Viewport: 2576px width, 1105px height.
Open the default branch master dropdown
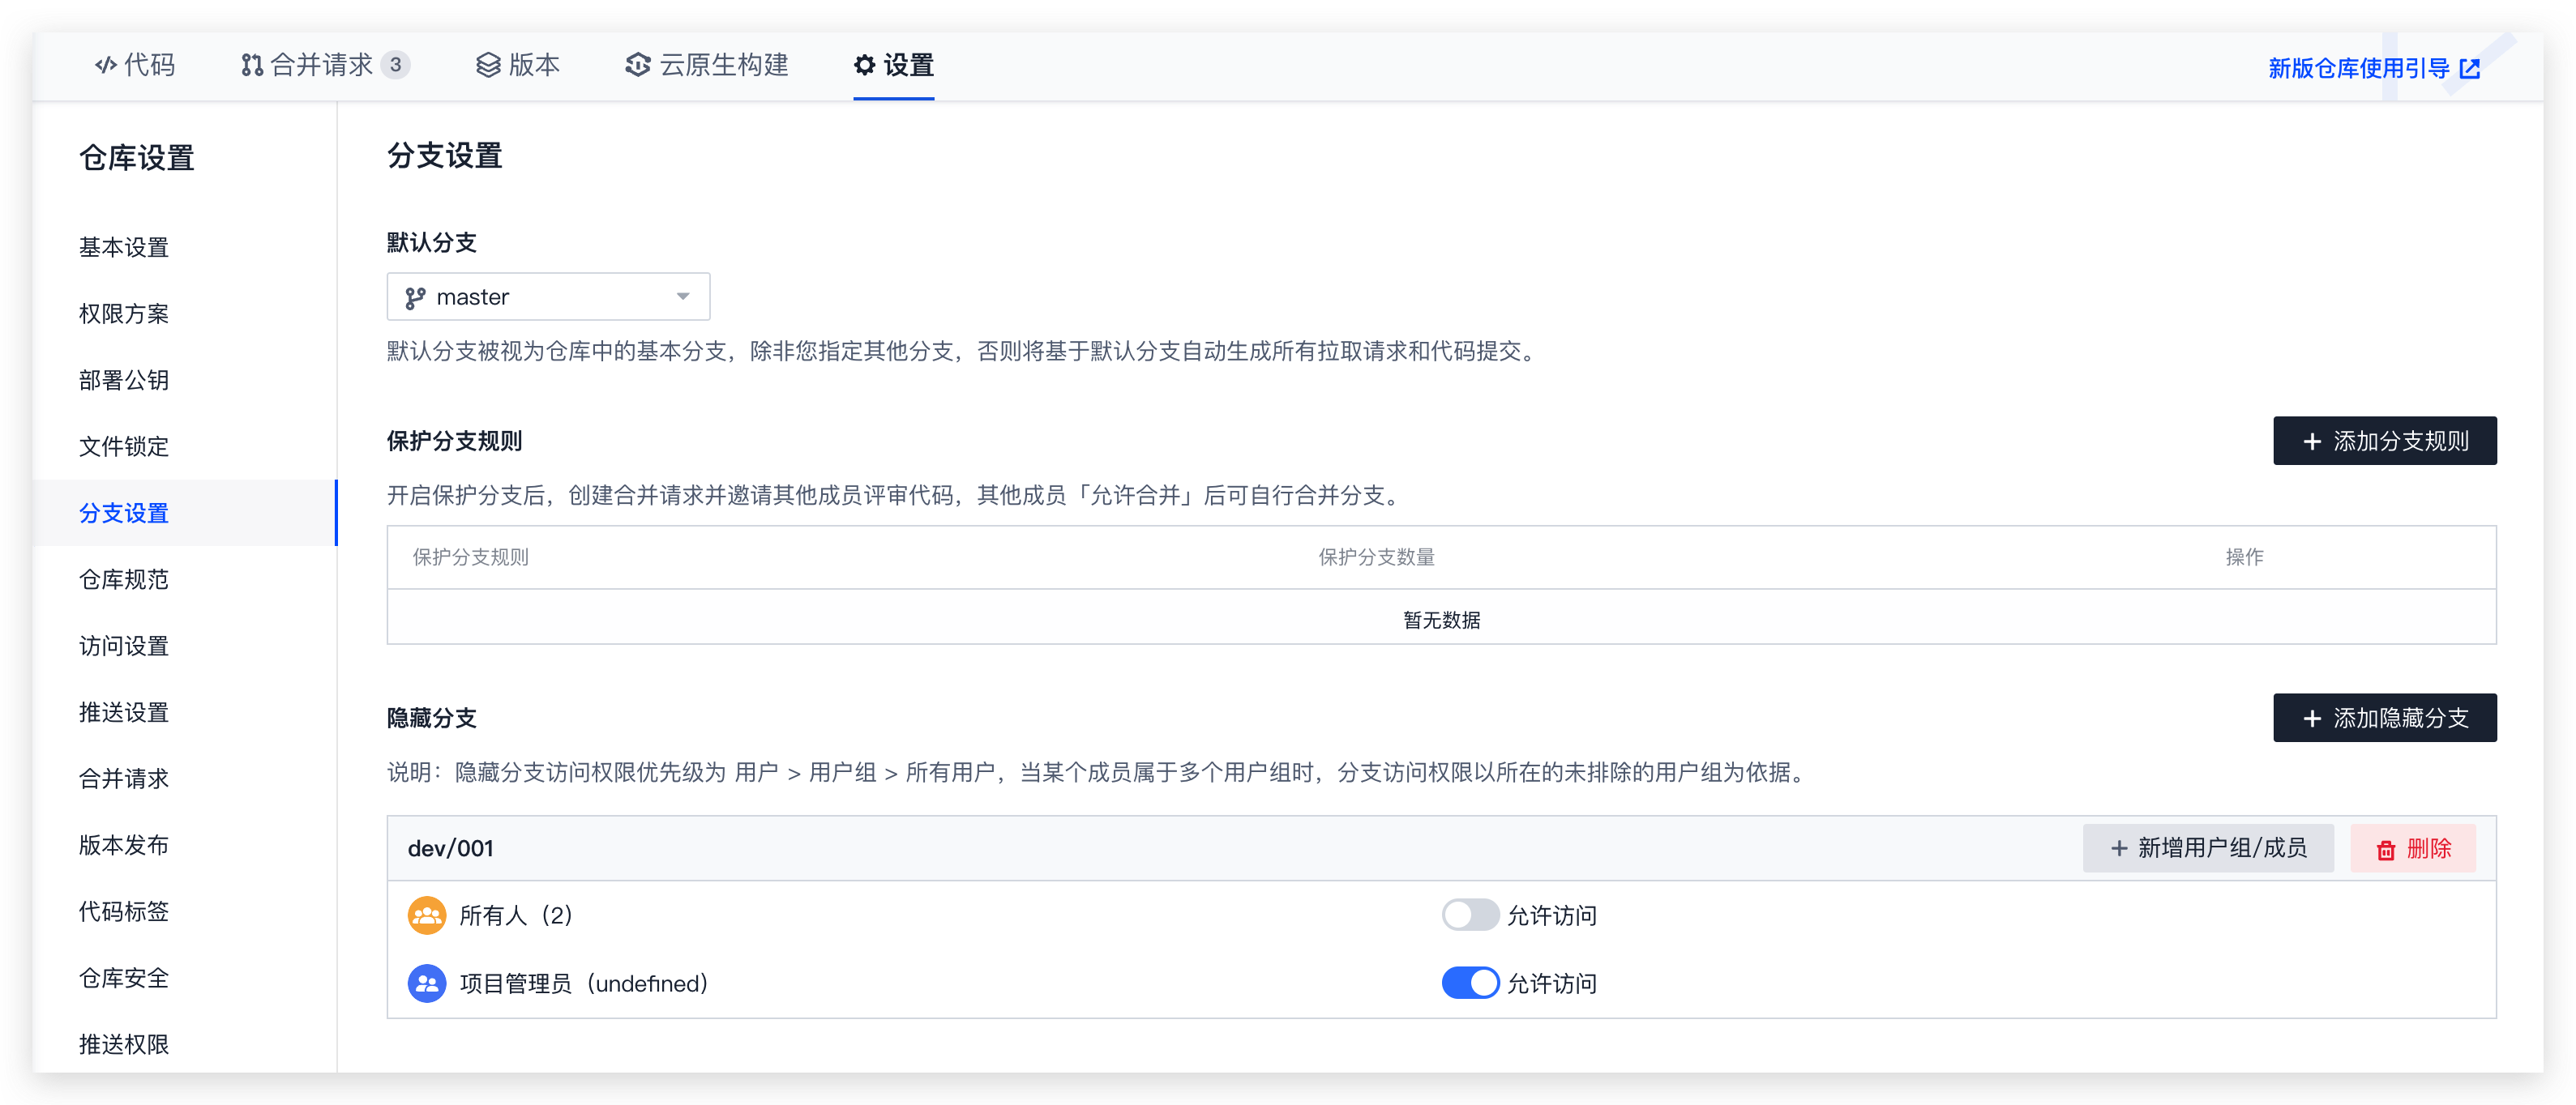click(x=548, y=297)
